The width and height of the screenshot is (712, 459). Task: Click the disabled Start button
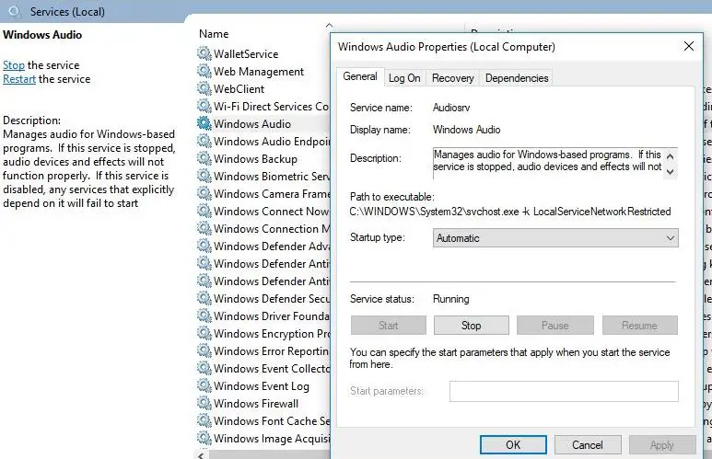[389, 326]
